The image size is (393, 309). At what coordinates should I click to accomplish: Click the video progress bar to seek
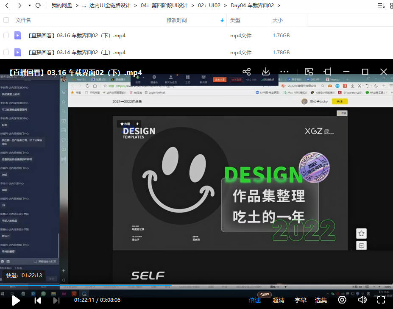tap(254, 286)
